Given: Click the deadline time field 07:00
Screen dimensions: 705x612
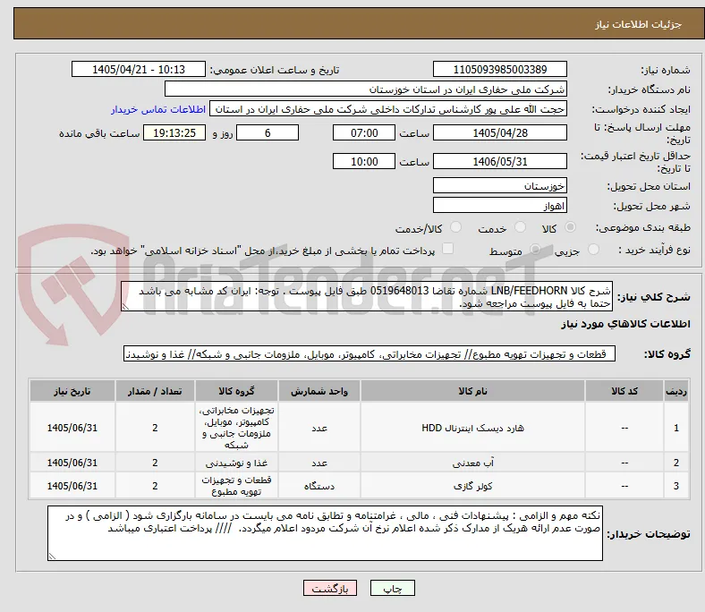Looking at the screenshot, I should (x=364, y=132).
